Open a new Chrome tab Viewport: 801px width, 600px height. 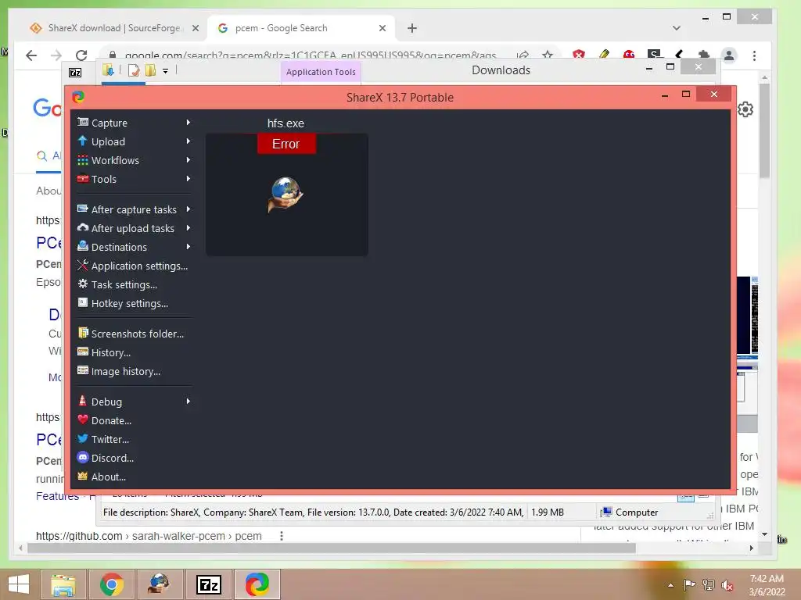(412, 28)
